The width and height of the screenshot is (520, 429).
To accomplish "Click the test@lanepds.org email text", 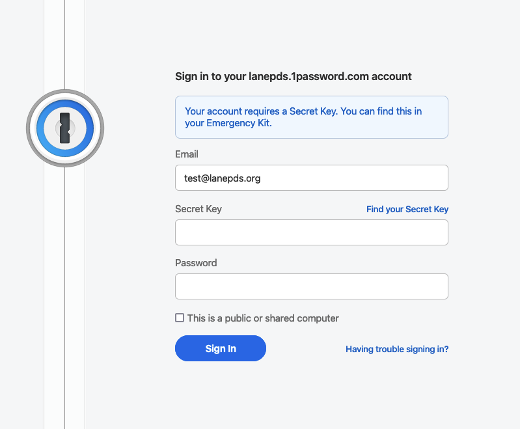I will pyautogui.click(x=223, y=178).
